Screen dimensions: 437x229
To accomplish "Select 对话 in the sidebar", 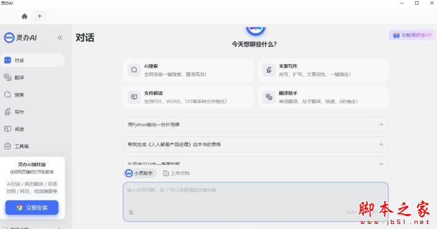I will [x=32, y=60].
